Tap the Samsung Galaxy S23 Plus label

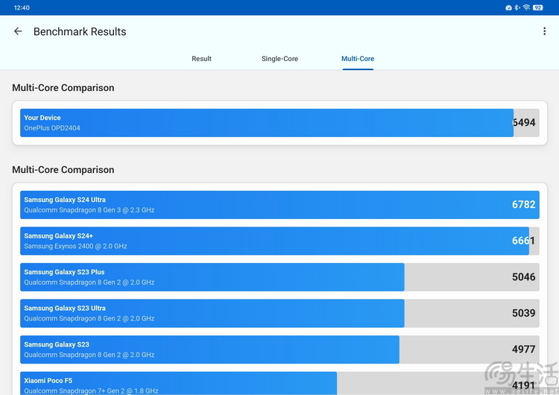(64, 272)
